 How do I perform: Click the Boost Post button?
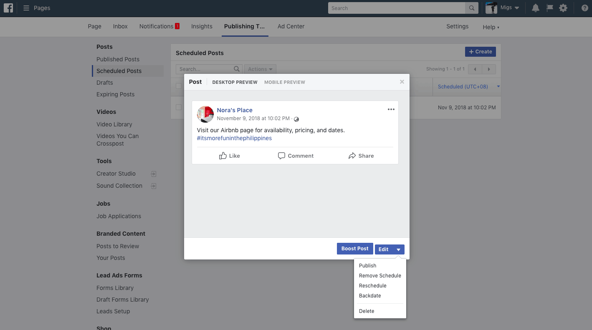coord(354,249)
